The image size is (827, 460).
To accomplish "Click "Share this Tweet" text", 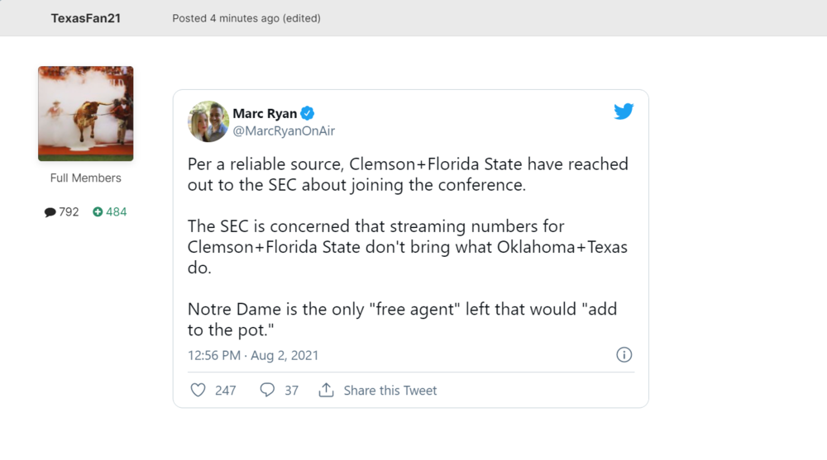I will (x=390, y=390).
